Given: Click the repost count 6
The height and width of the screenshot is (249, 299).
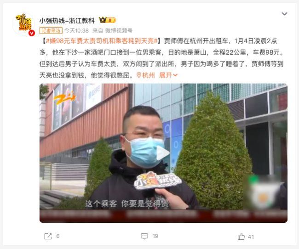Looking at the screenshot, I should [58, 236].
